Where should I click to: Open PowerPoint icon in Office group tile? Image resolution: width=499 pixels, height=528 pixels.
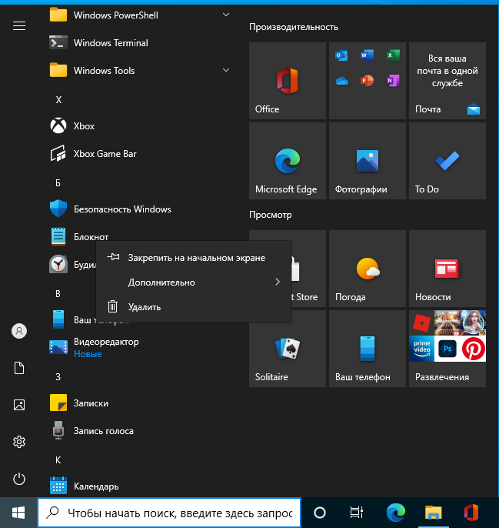pos(367,81)
